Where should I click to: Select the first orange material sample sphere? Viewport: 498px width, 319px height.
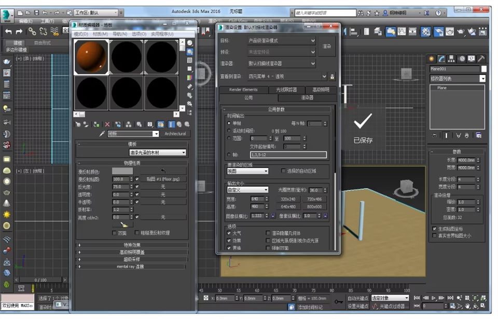click(91, 57)
